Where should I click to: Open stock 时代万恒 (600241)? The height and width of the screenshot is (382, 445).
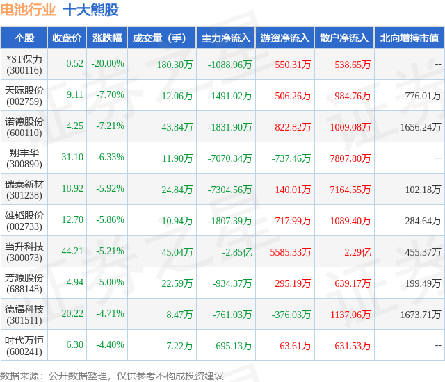[24, 346]
